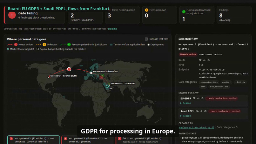
Task: Open the pipeline link
Action: coord(112,29)
